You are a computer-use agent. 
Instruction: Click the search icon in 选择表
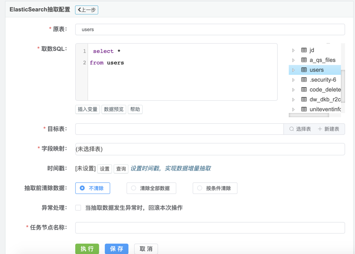(x=291, y=129)
